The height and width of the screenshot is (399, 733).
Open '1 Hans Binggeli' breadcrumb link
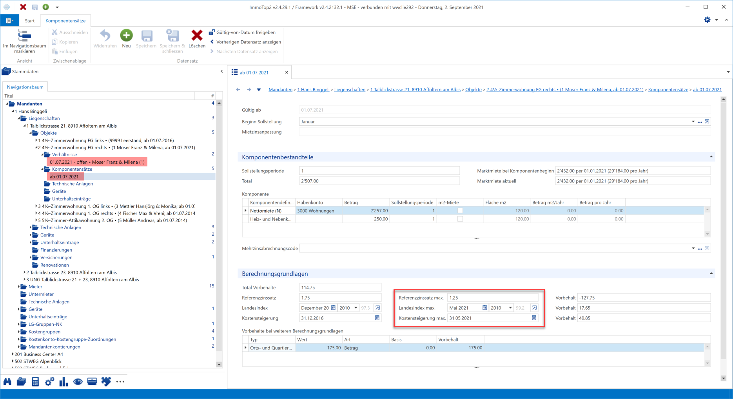pyautogui.click(x=313, y=90)
